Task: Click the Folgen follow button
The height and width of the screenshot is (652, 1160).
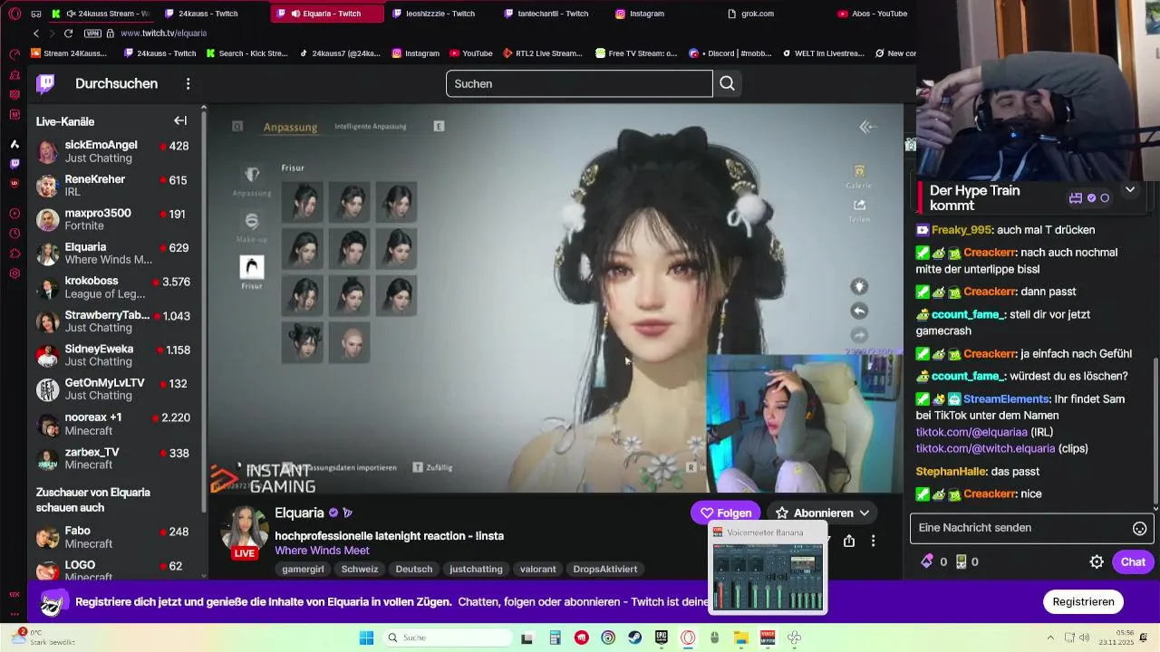Action: click(726, 513)
